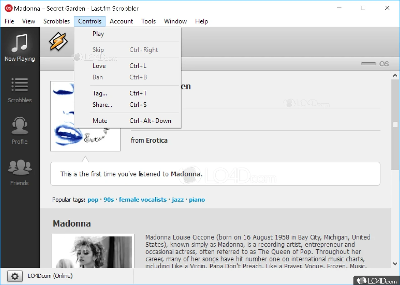Open the jazz tag link
400x285 pixels.
point(178,200)
